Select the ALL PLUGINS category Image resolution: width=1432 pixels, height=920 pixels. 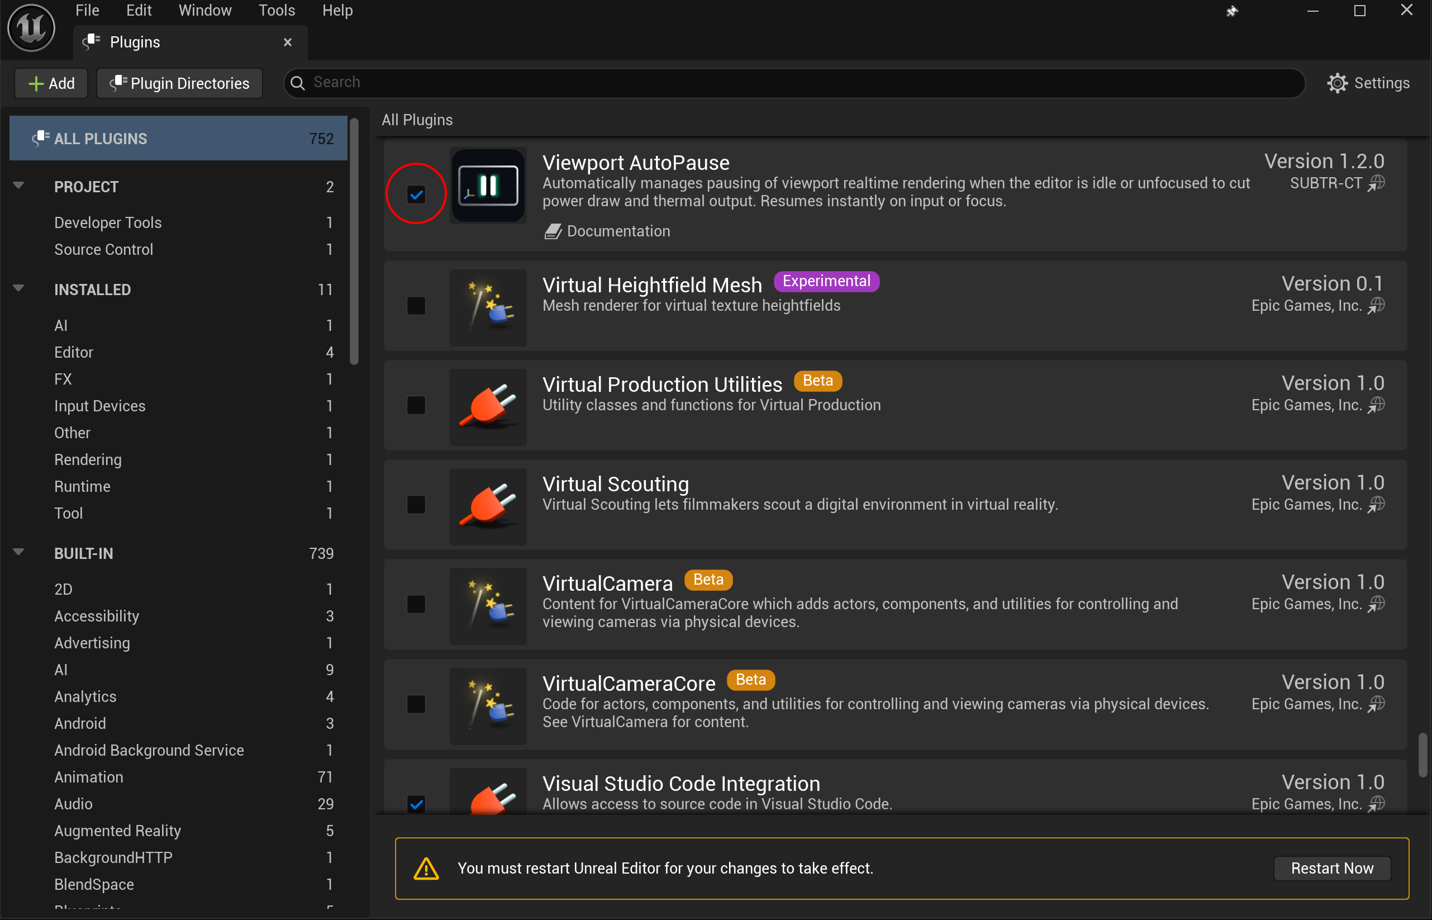[179, 139]
